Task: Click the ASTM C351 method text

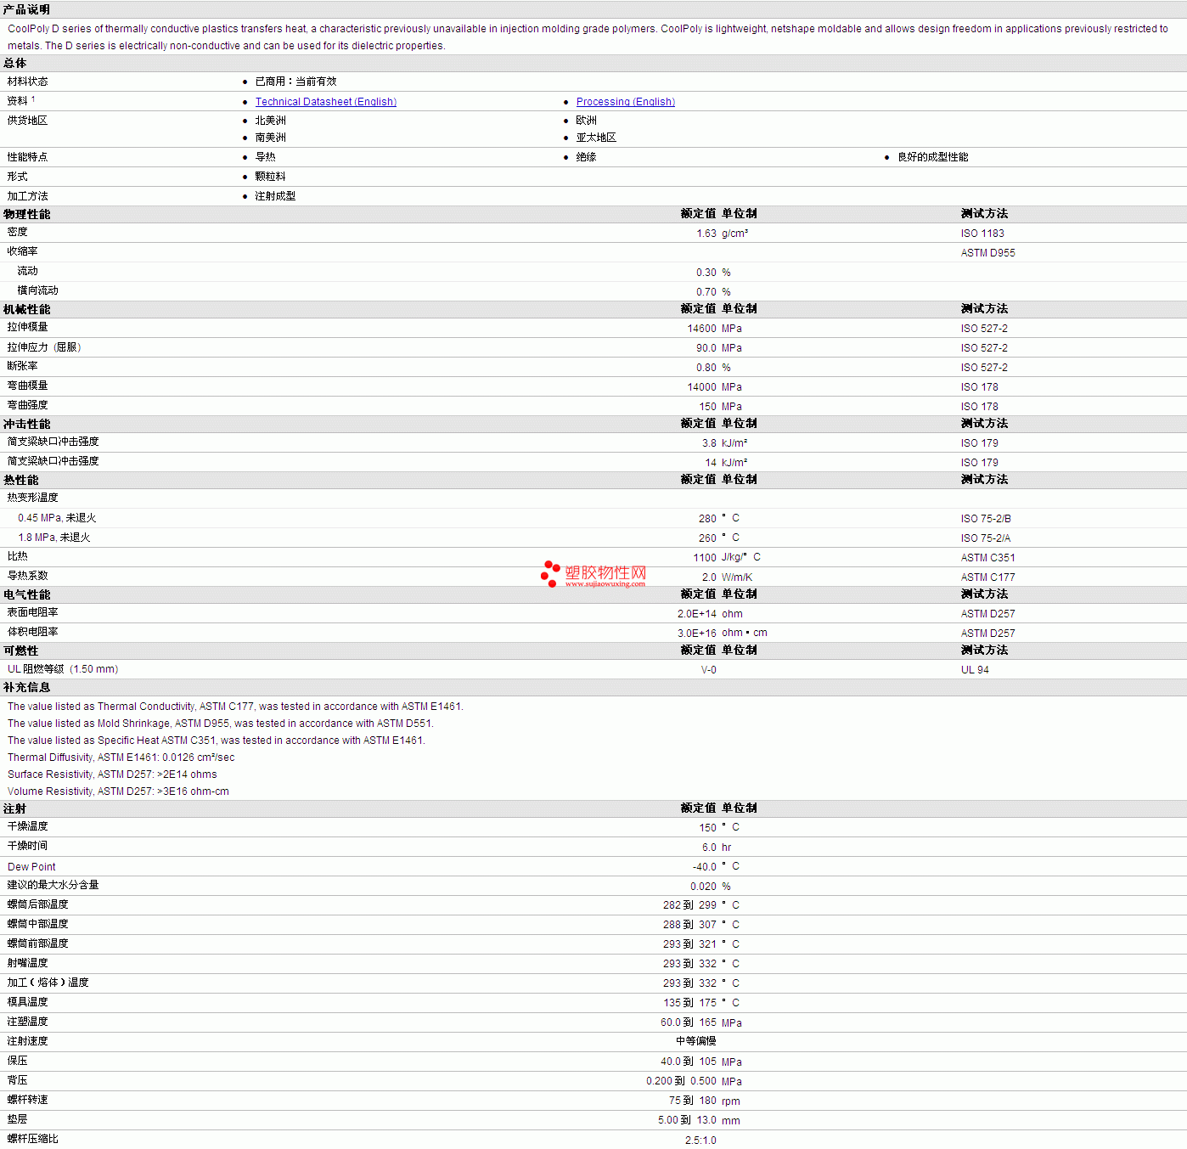Action: (x=988, y=558)
